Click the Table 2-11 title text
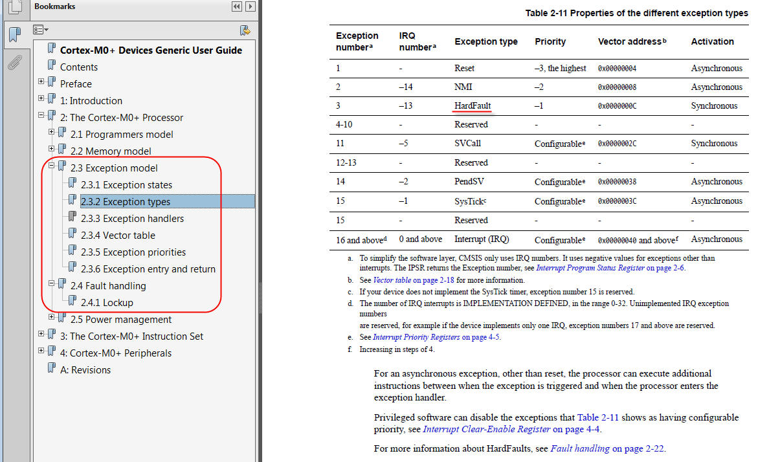758x462 pixels. [637, 13]
